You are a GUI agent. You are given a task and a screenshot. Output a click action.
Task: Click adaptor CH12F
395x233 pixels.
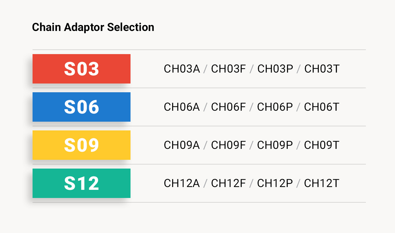[x=228, y=183]
